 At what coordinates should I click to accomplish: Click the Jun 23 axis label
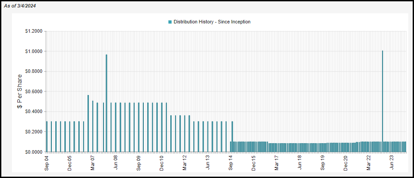click(392, 163)
